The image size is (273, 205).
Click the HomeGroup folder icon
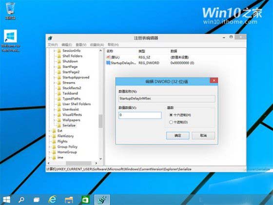(54, 152)
